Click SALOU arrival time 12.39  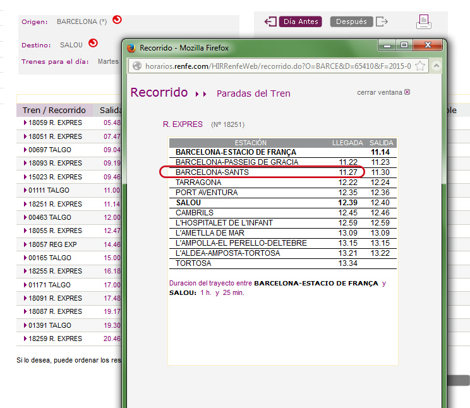(x=347, y=203)
